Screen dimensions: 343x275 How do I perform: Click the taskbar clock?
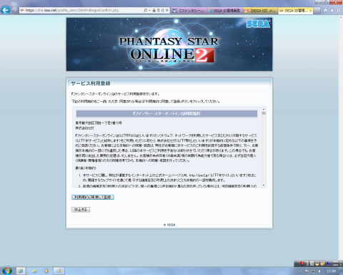(332, 271)
